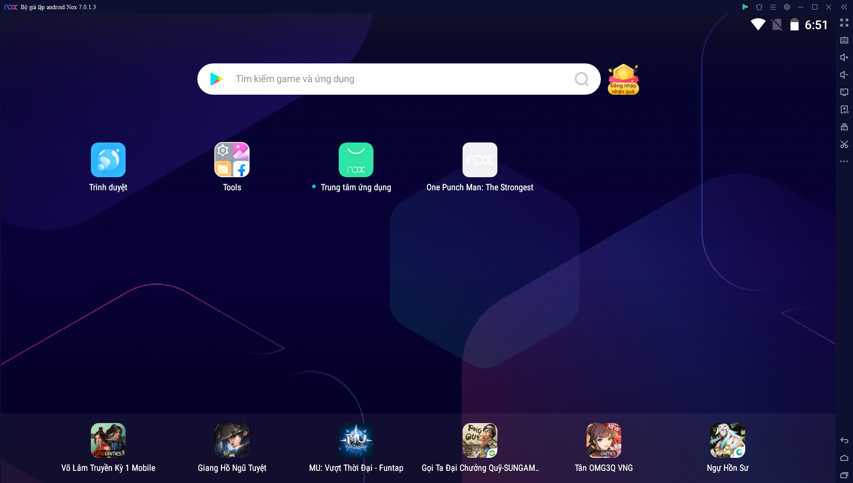This screenshot has height=483, width=853.
Task: Click the scissors screenshot icon
Action: pos(844,144)
